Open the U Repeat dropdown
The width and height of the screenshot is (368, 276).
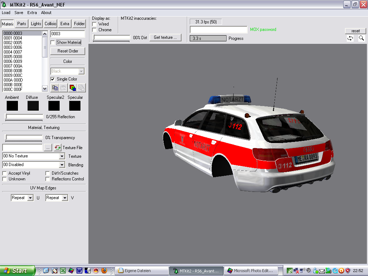pyautogui.click(x=30, y=198)
